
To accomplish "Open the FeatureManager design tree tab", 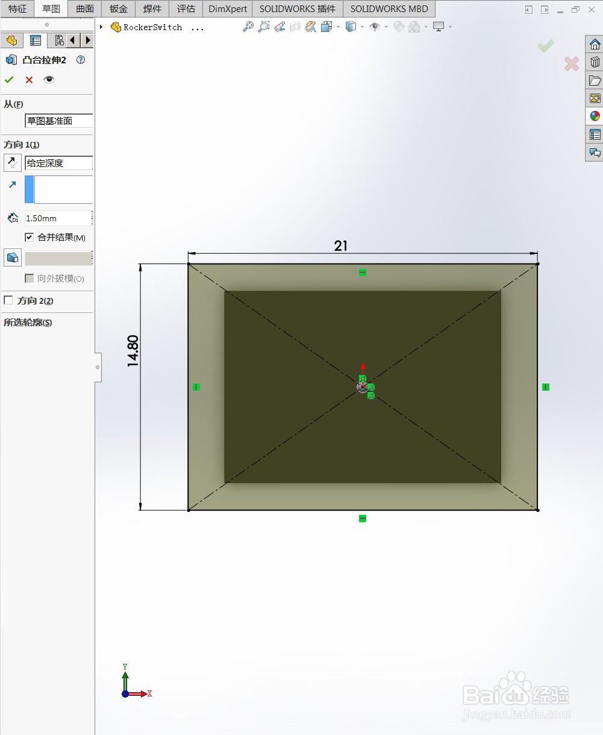I will 11,40.
